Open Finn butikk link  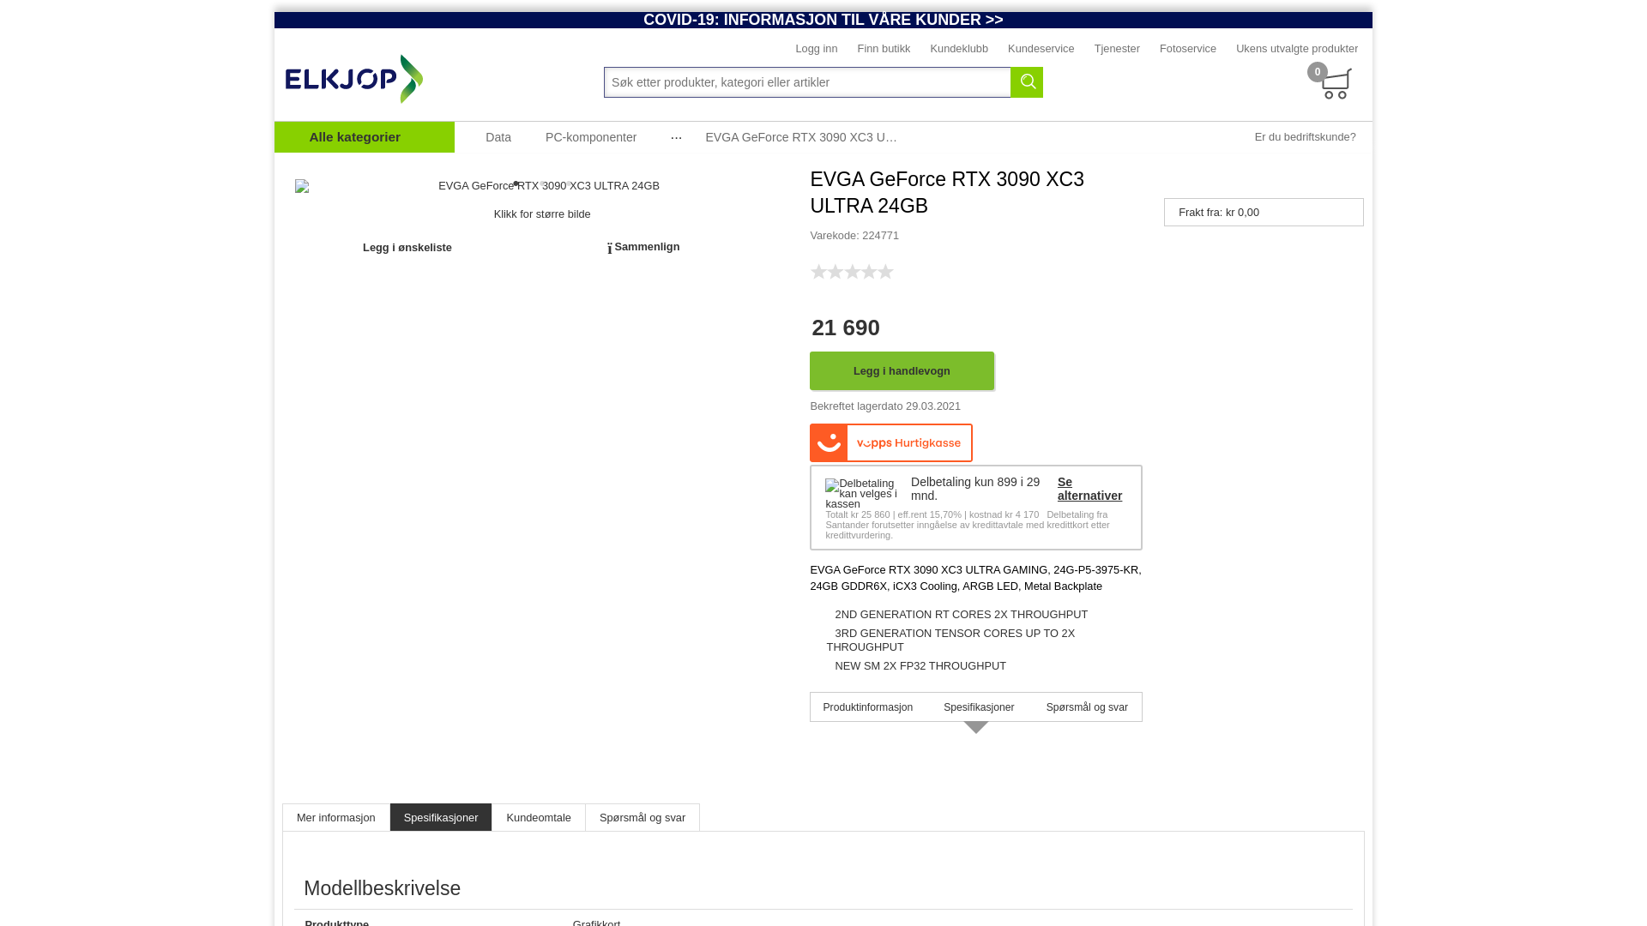pyautogui.click(x=884, y=49)
